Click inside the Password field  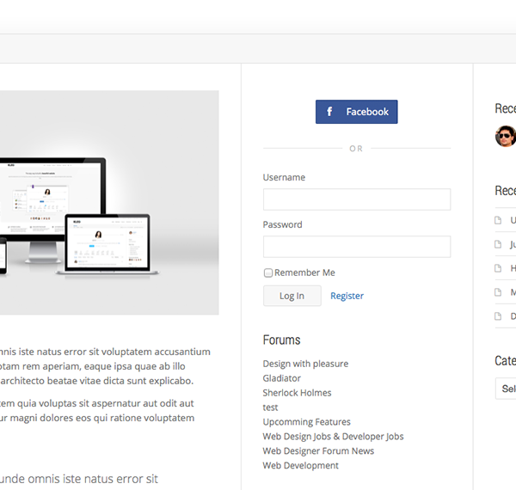pyautogui.click(x=356, y=247)
